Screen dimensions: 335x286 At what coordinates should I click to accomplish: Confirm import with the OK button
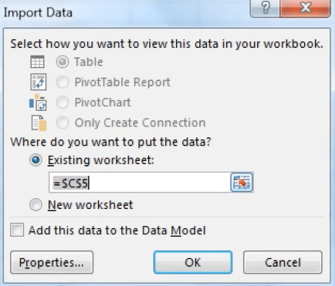[x=193, y=262]
